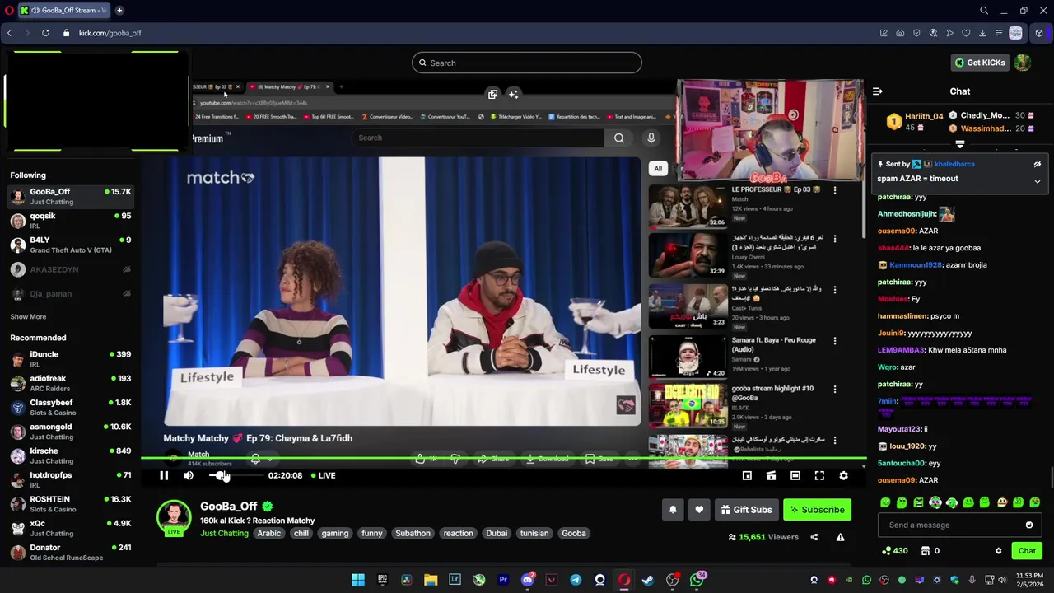This screenshot has width=1054, height=593.
Task: Open Opera translate globe icon
Action: coord(933,33)
